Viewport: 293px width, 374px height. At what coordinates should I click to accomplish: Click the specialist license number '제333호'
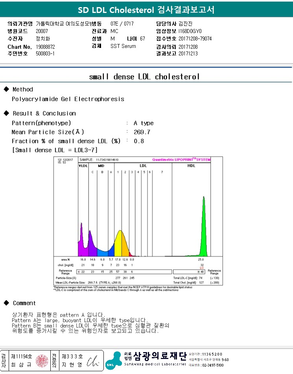72,356
